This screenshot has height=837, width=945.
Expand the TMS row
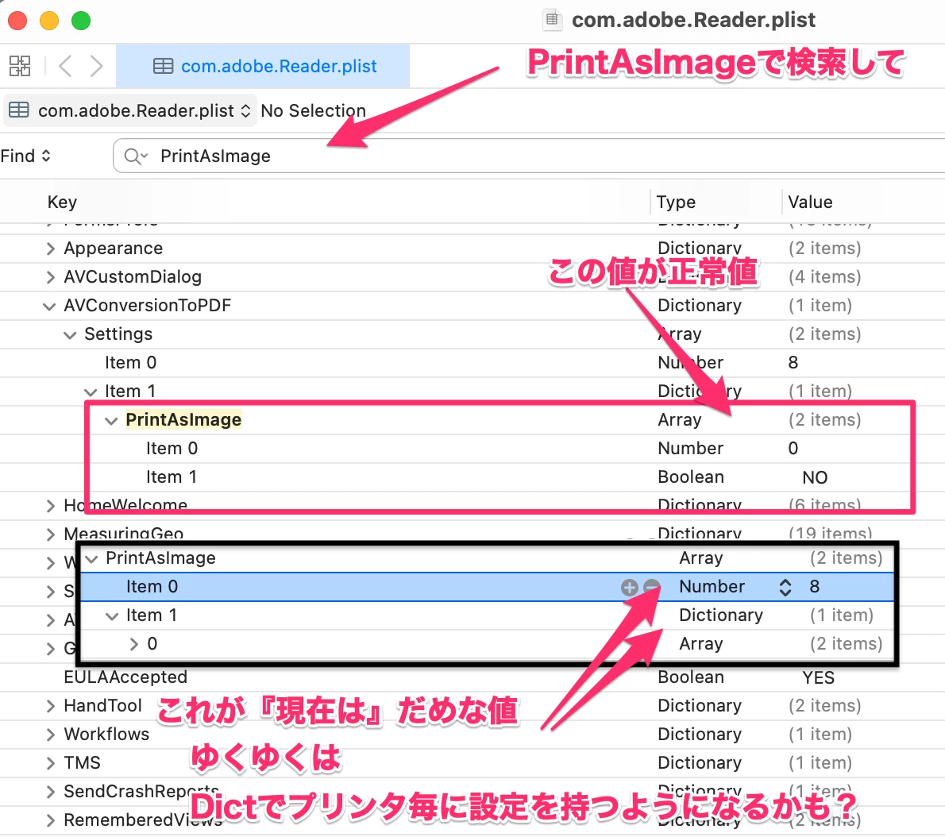click(x=51, y=763)
